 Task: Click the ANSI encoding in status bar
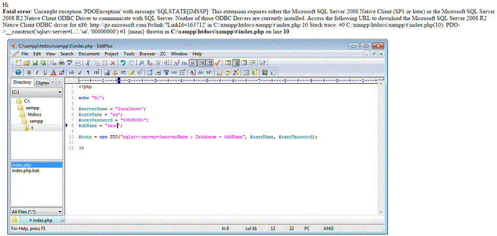(x=329, y=229)
